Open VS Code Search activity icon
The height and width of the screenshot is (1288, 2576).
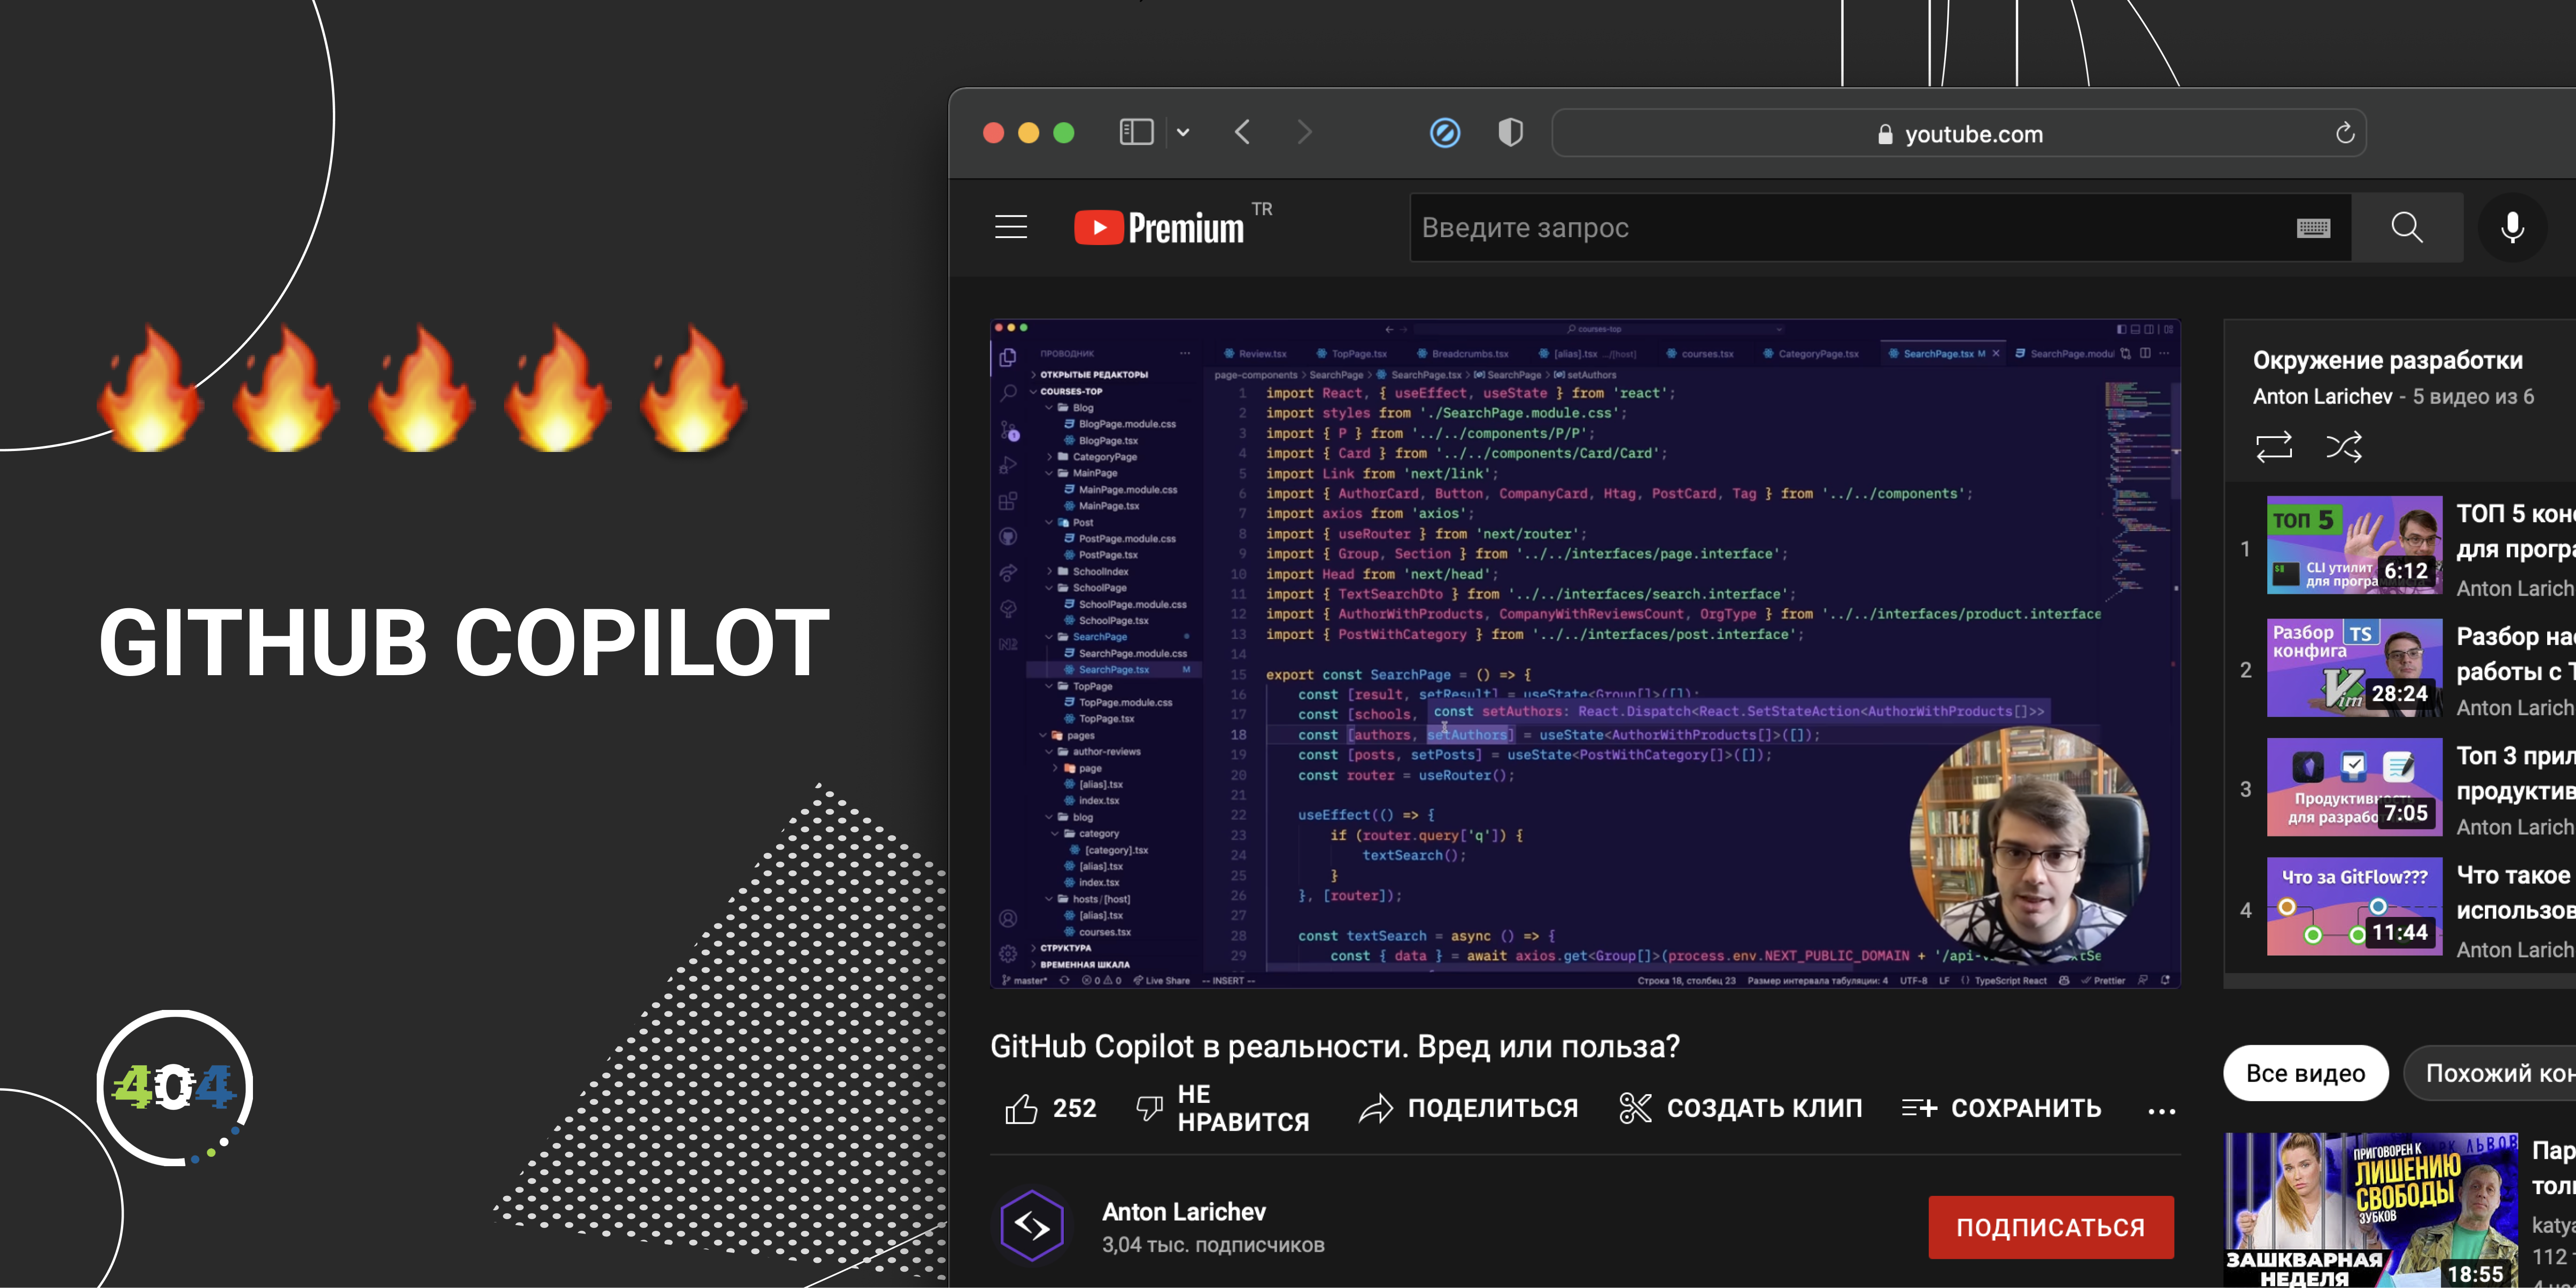pyautogui.click(x=1008, y=393)
